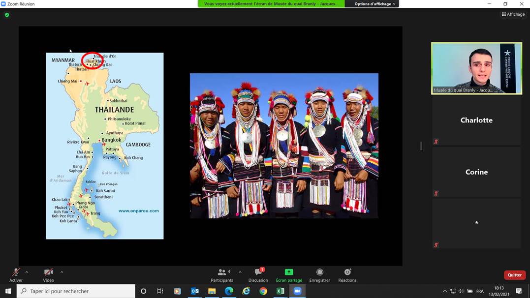Unmute microphone with Activer button

click(x=16, y=275)
